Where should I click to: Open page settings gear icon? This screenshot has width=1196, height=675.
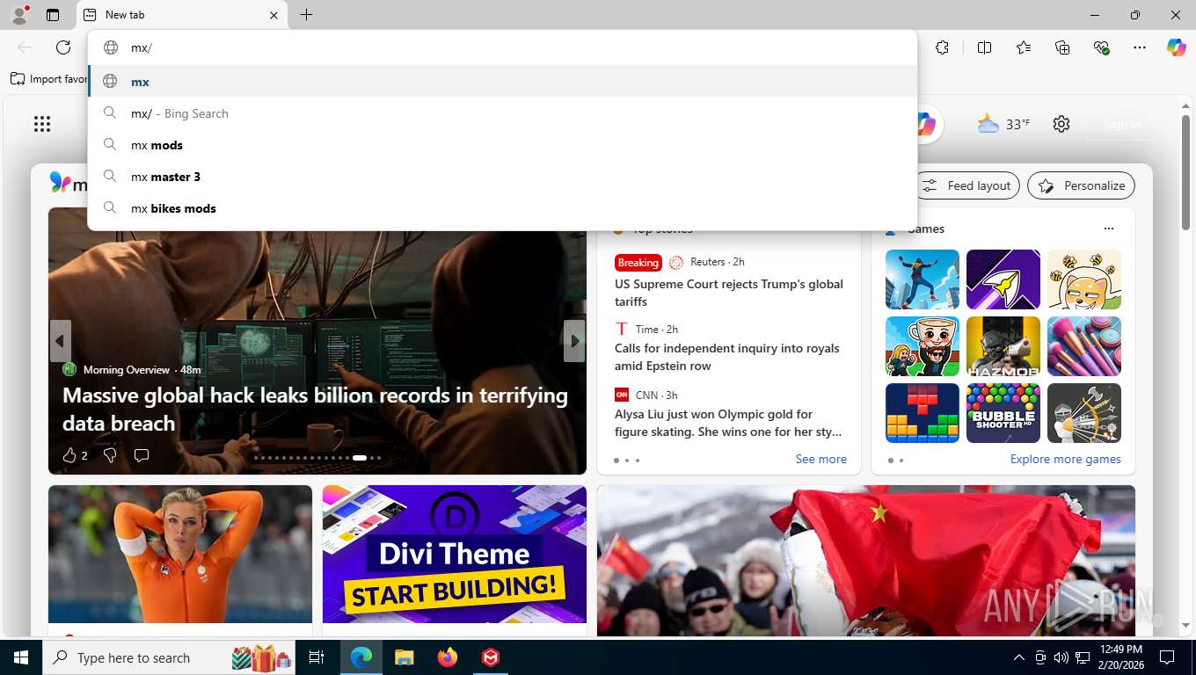[1061, 124]
